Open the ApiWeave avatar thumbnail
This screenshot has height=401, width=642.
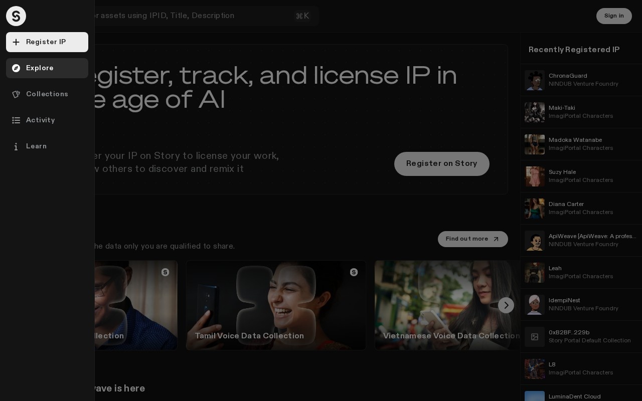[535, 241]
